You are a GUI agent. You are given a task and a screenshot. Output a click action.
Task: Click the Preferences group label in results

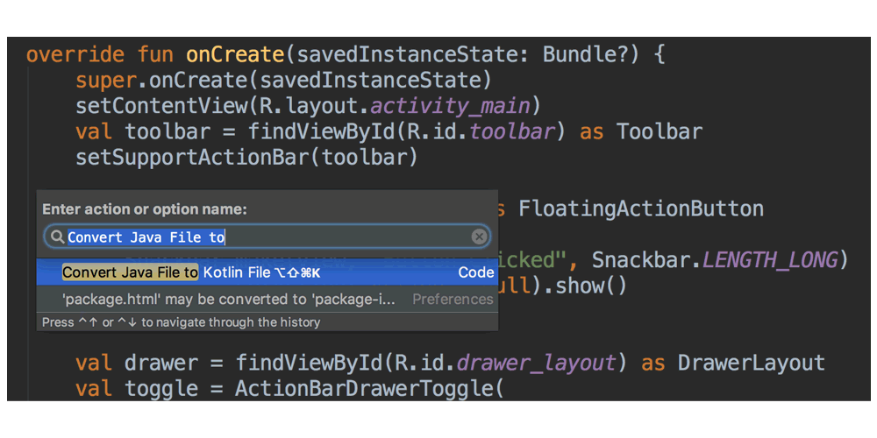453,299
